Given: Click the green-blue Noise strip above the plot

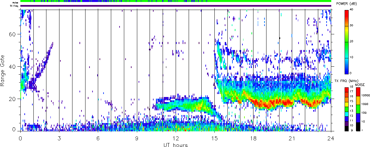Looking at the screenshot, I should coord(176,1).
